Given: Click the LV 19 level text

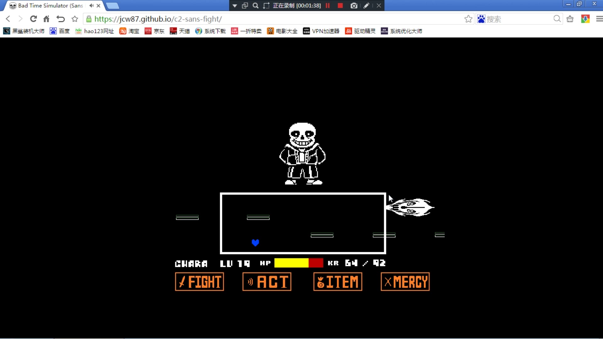Looking at the screenshot, I should 235,264.
